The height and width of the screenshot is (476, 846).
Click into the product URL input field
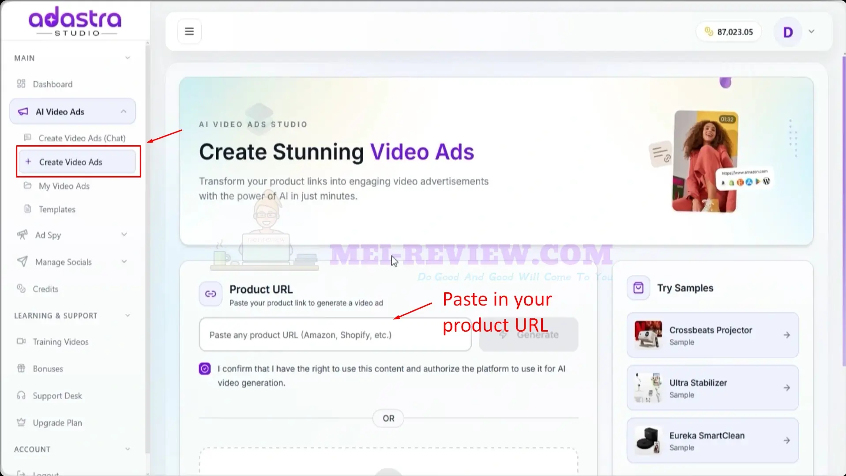335,335
